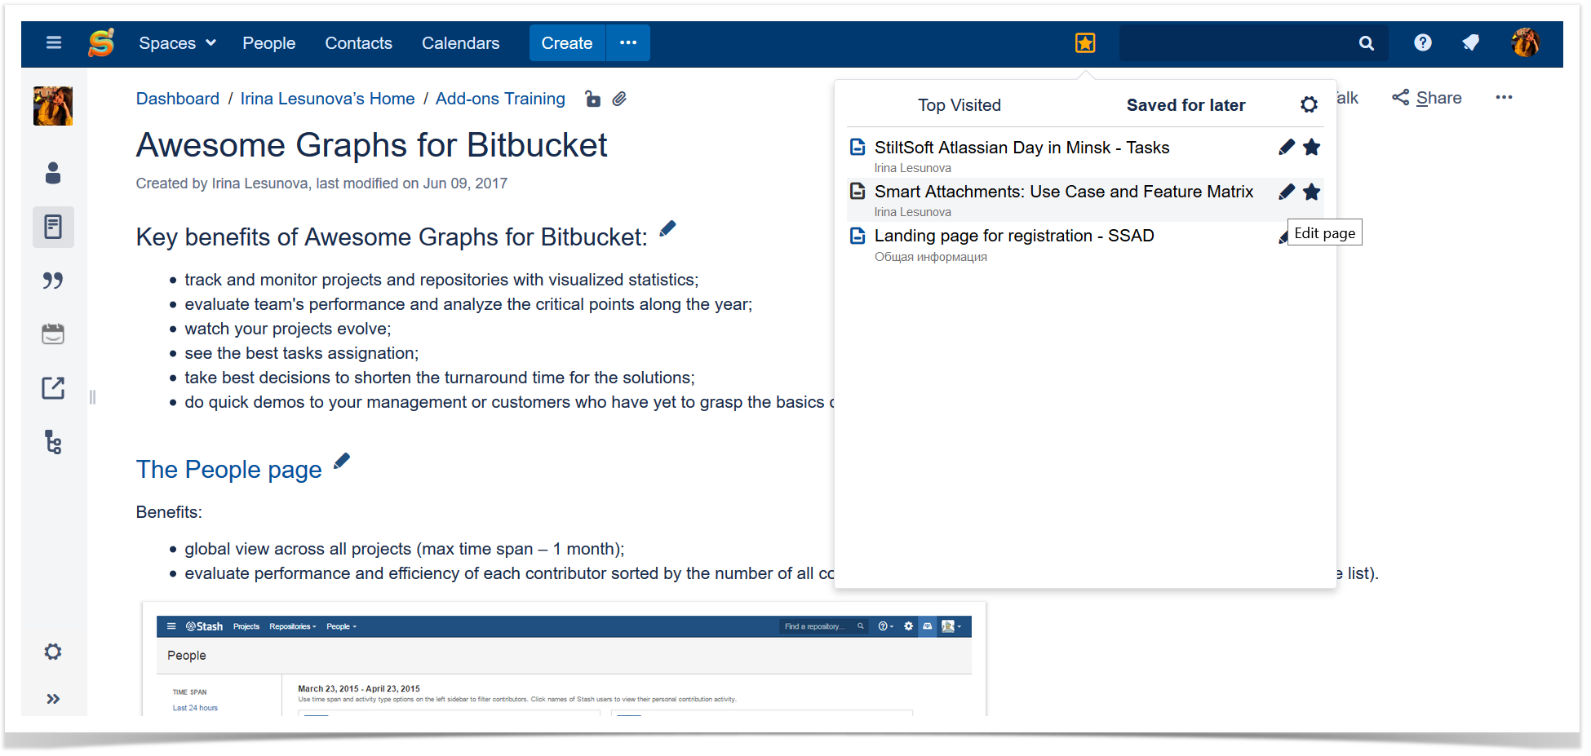Unstar Smart Attachments page
The width and height of the screenshot is (1591, 756).
pyautogui.click(x=1311, y=192)
